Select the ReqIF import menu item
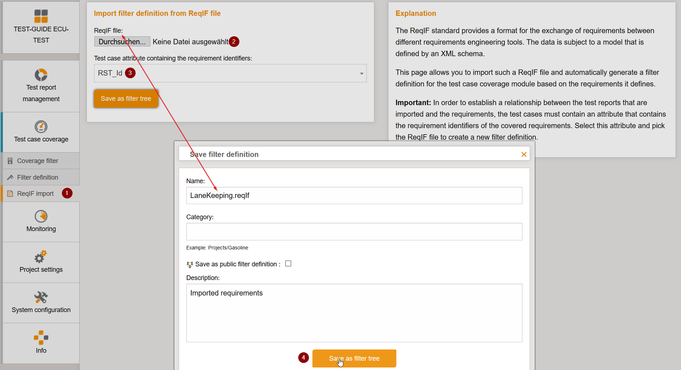681x370 pixels. click(x=35, y=194)
